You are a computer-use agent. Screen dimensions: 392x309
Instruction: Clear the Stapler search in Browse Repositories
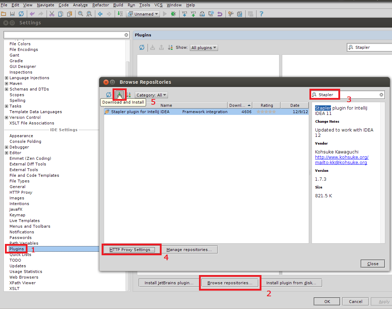pos(381,95)
